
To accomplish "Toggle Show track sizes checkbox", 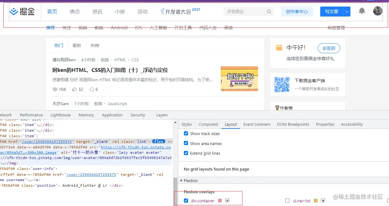I will 186,133.
